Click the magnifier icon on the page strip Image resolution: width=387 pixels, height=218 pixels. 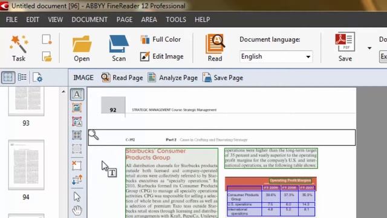94,134
